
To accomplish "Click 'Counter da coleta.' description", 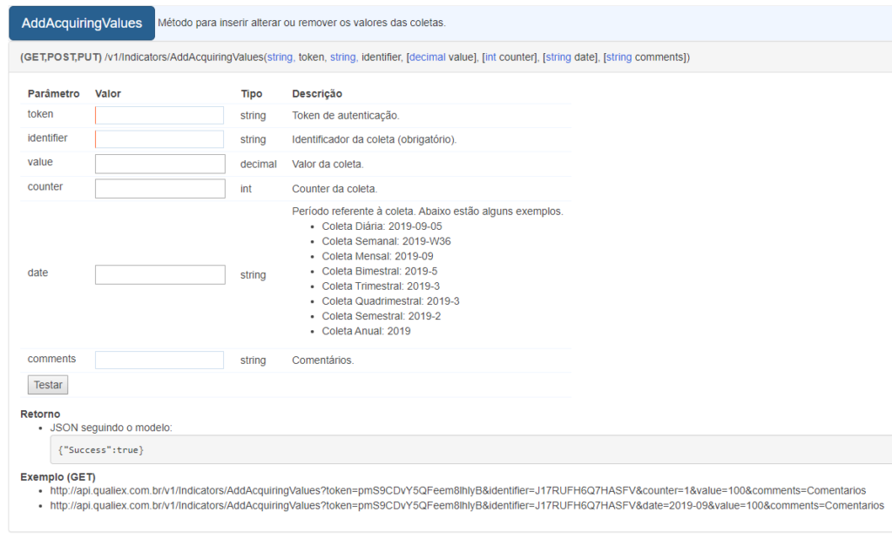I will point(334,189).
